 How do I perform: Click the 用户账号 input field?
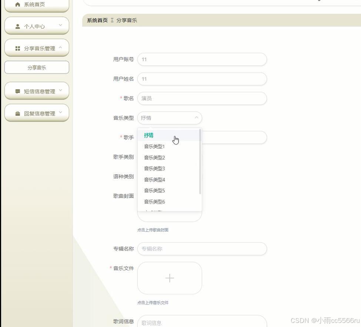pyautogui.click(x=202, y=59)
